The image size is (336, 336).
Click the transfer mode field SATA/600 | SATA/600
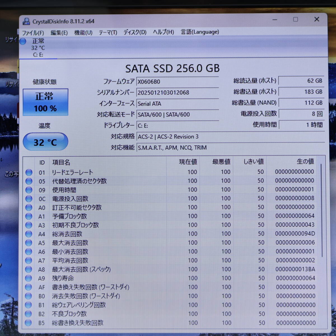click(178, 115)
